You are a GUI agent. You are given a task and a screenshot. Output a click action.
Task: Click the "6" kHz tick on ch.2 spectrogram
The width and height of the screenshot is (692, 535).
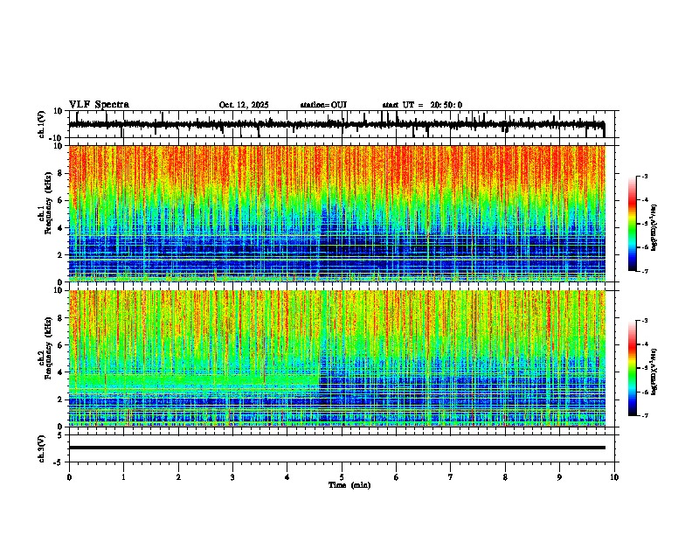click(60, 345)
